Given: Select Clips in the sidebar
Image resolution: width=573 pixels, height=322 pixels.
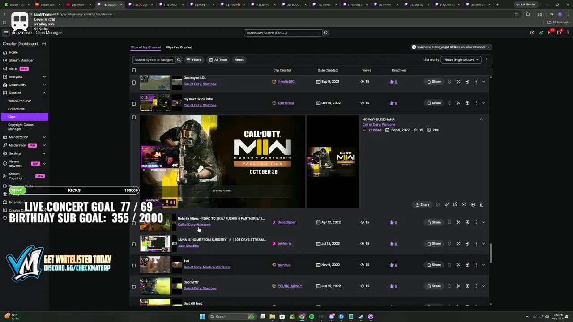Looking at the screenshot, I should point(24,117).
